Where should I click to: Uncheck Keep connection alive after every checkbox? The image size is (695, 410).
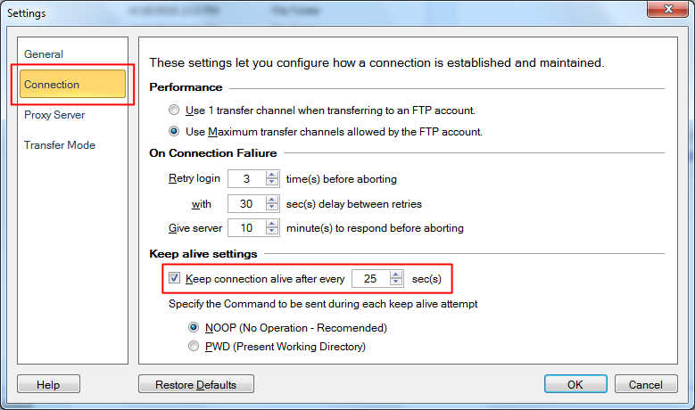[x=174, y=278]
